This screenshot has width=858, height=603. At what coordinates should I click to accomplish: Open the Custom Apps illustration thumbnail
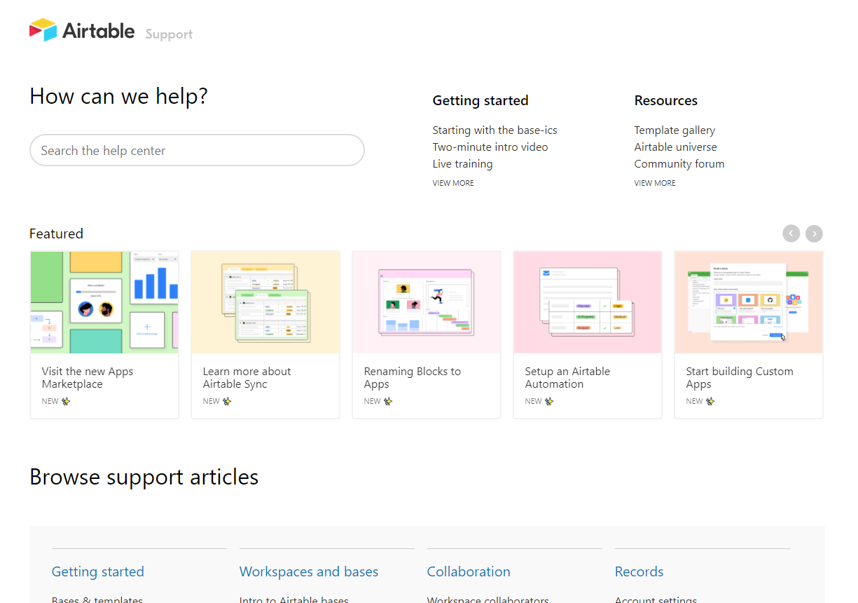[x=749, y=302]
